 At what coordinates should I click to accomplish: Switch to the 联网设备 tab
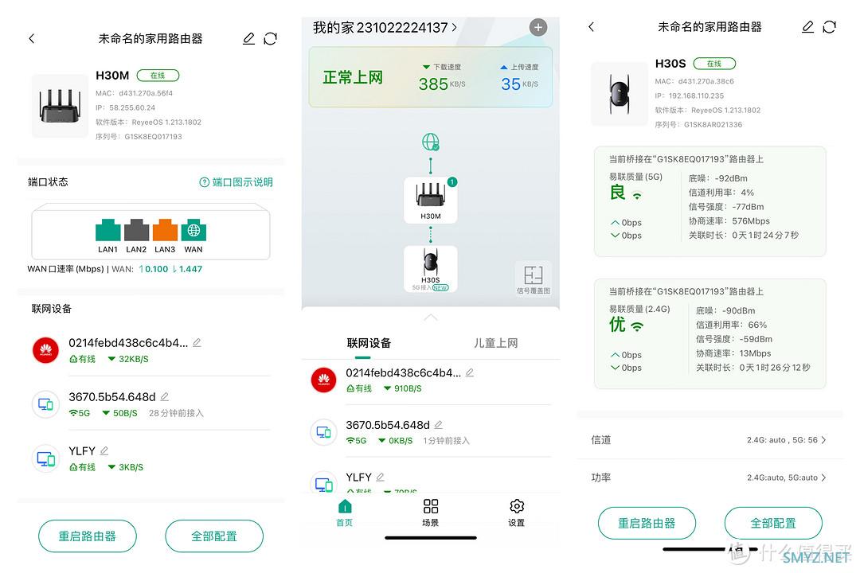(x=369, y=343)
